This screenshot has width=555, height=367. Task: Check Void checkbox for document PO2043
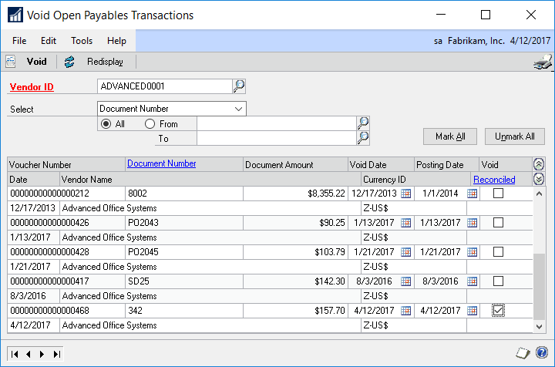(499, 223)
